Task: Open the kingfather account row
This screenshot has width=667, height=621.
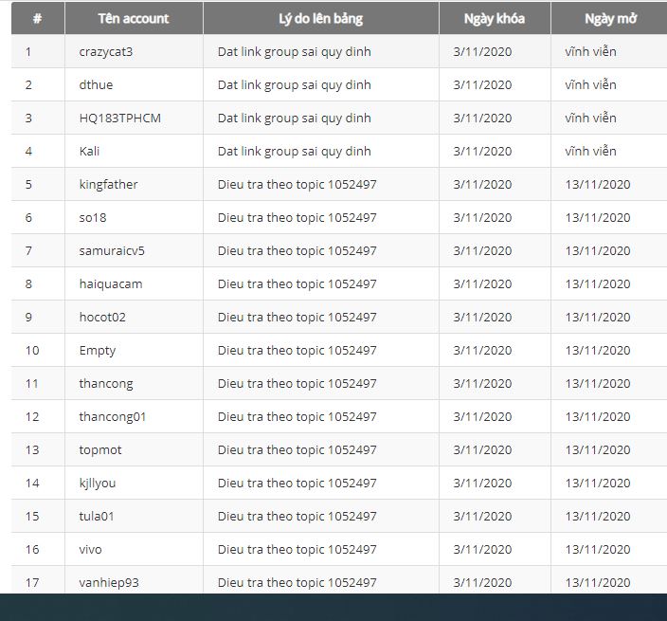Action: 108,184
